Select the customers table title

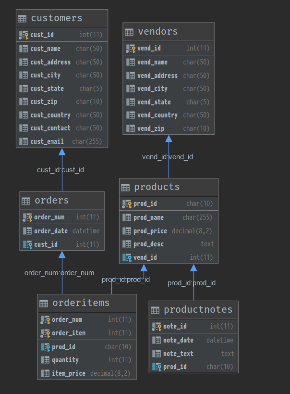click(x=57, y=18)
